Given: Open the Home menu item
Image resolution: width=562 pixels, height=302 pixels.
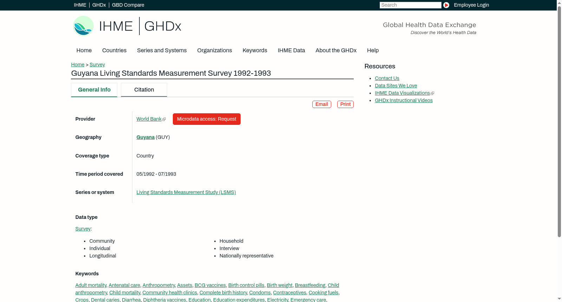Looking at the screenshot, I should point(84,50).
